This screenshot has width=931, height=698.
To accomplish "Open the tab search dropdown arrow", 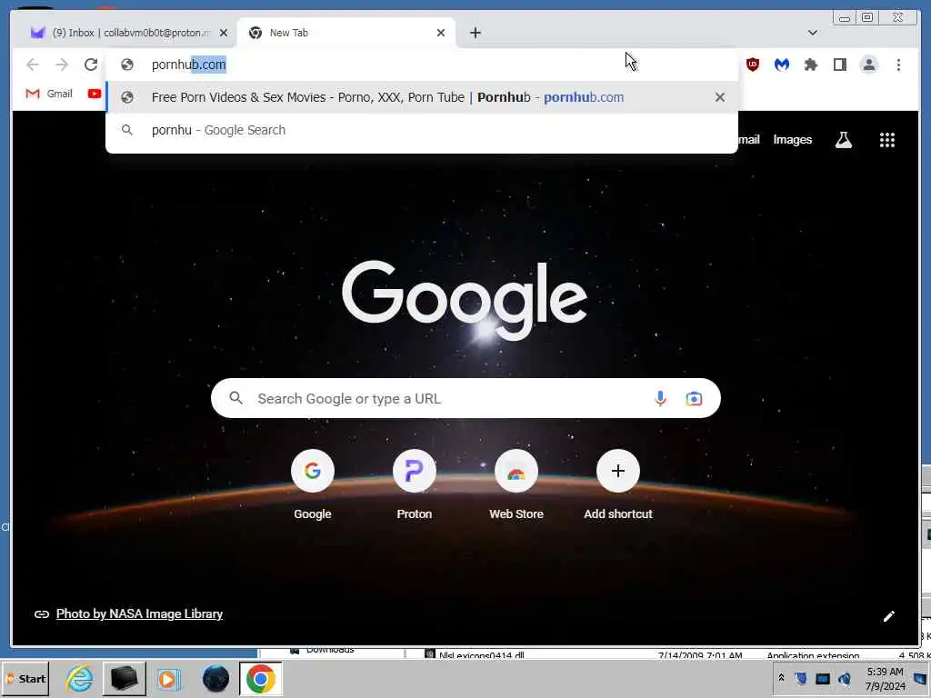I will click(x=813, y=33).
